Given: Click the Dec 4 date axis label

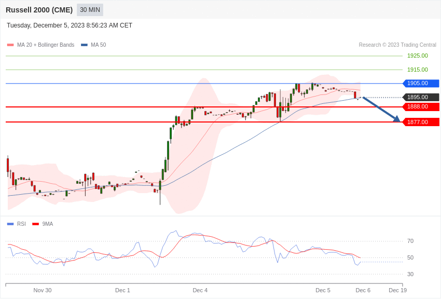Looking at the screenshot, I should [x=200, y=290].
